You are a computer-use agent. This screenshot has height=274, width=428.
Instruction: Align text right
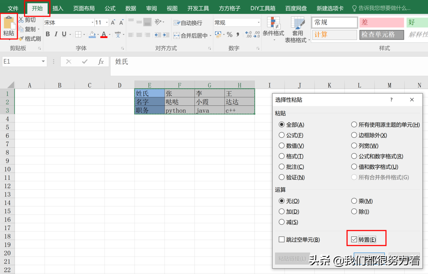click(147, 35)
